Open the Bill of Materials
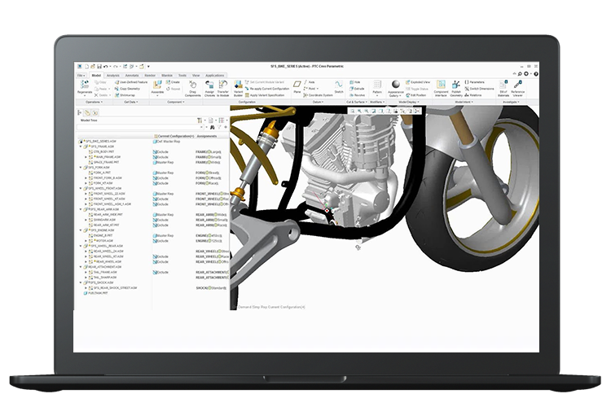Image resolution: width=611 pixels, height=407 pixels. click(503, 85)
